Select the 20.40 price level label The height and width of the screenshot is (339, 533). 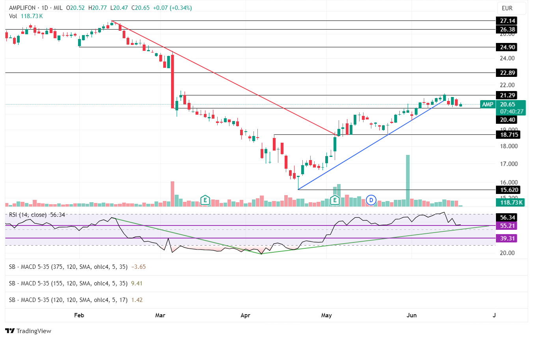click(506, 119)
